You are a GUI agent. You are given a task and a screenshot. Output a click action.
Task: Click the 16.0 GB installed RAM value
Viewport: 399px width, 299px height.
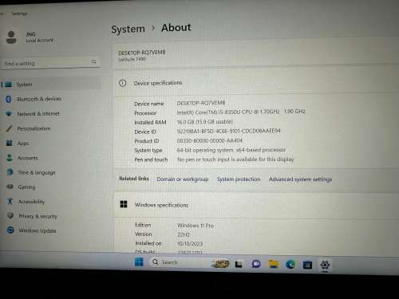205,122
